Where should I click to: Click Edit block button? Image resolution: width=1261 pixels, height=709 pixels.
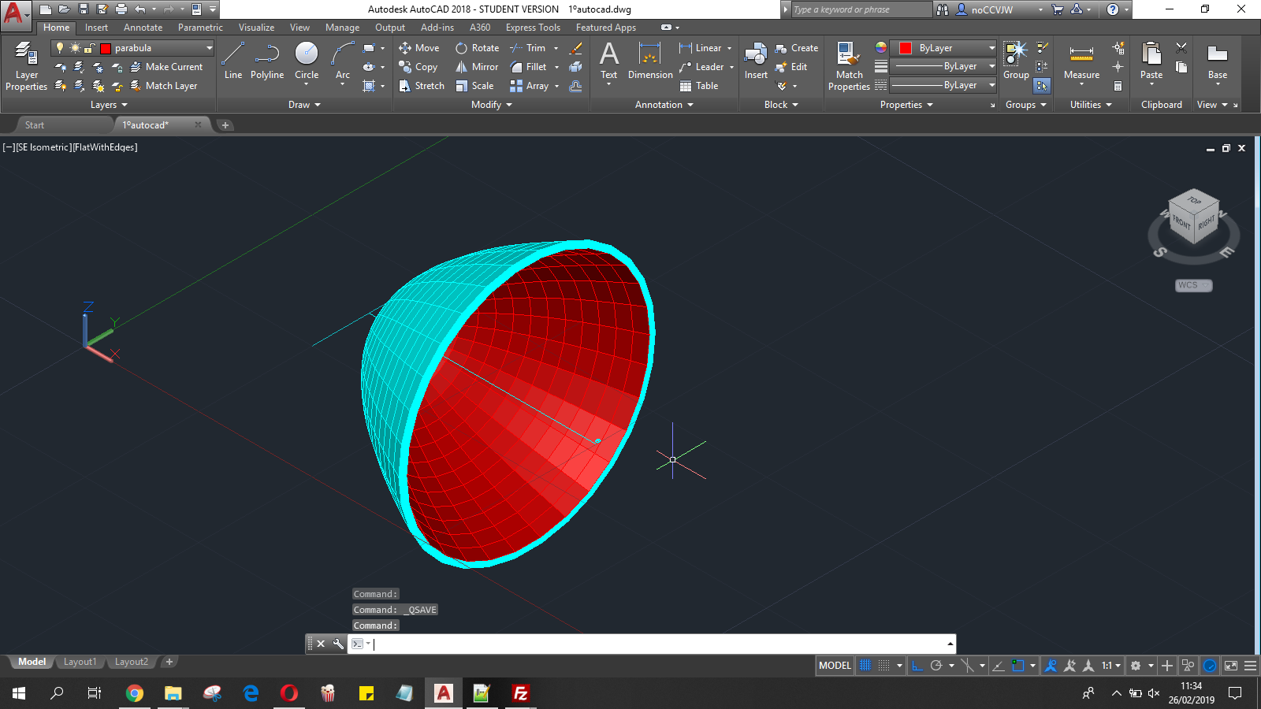(x=791, y=67)
